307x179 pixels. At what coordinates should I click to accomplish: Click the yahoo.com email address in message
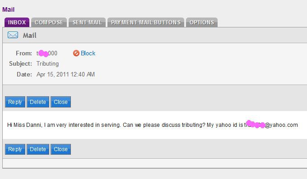pyautogui.click(x=271, y=125)
